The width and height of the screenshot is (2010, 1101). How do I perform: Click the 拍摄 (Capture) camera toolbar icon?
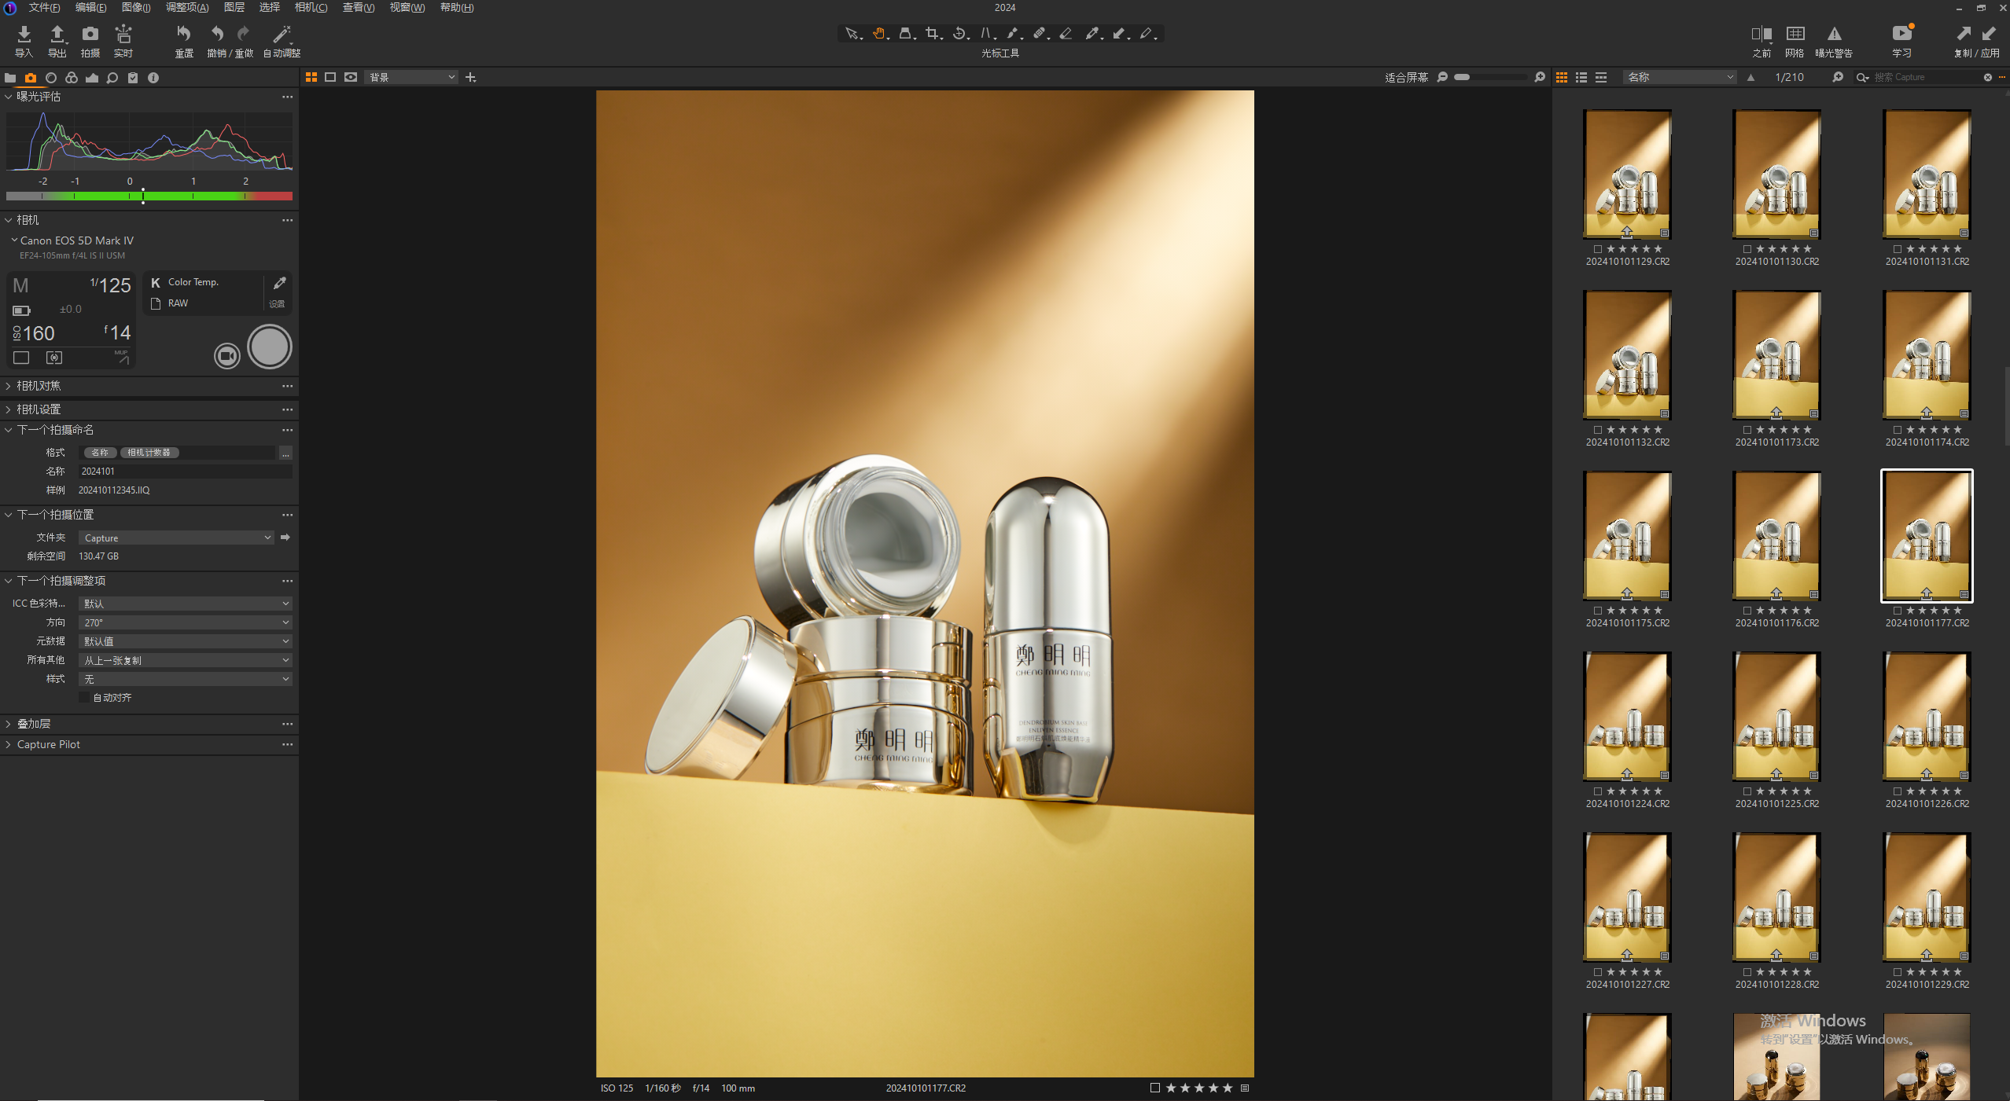click(x=90, y=34)
